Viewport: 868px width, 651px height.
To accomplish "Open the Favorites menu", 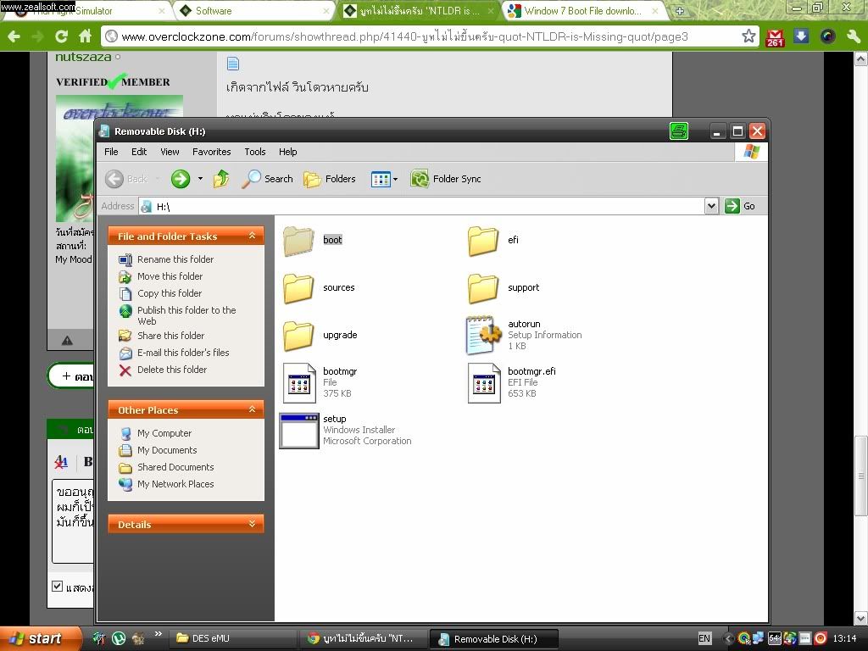I will tap(211, 152).
